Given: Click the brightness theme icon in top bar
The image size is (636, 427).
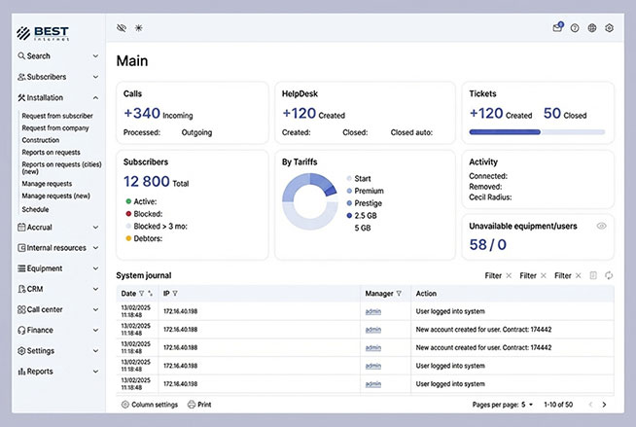Looking at the screenshot, I should 138,28.
